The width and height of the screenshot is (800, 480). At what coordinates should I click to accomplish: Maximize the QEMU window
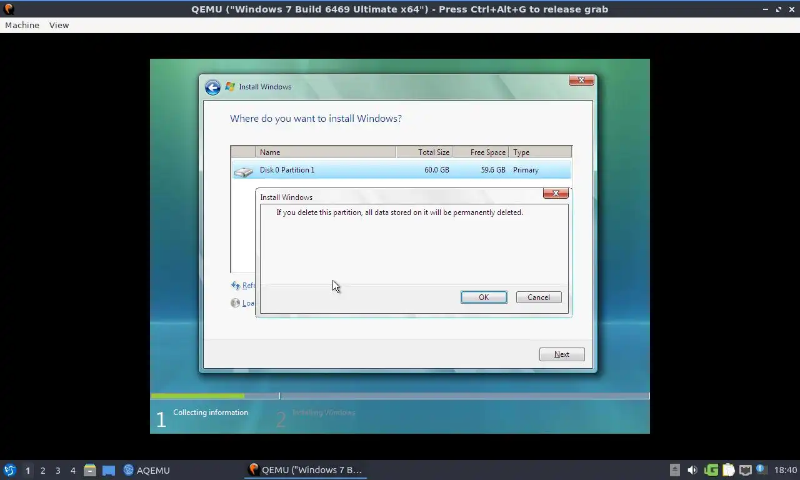point(778,9)
